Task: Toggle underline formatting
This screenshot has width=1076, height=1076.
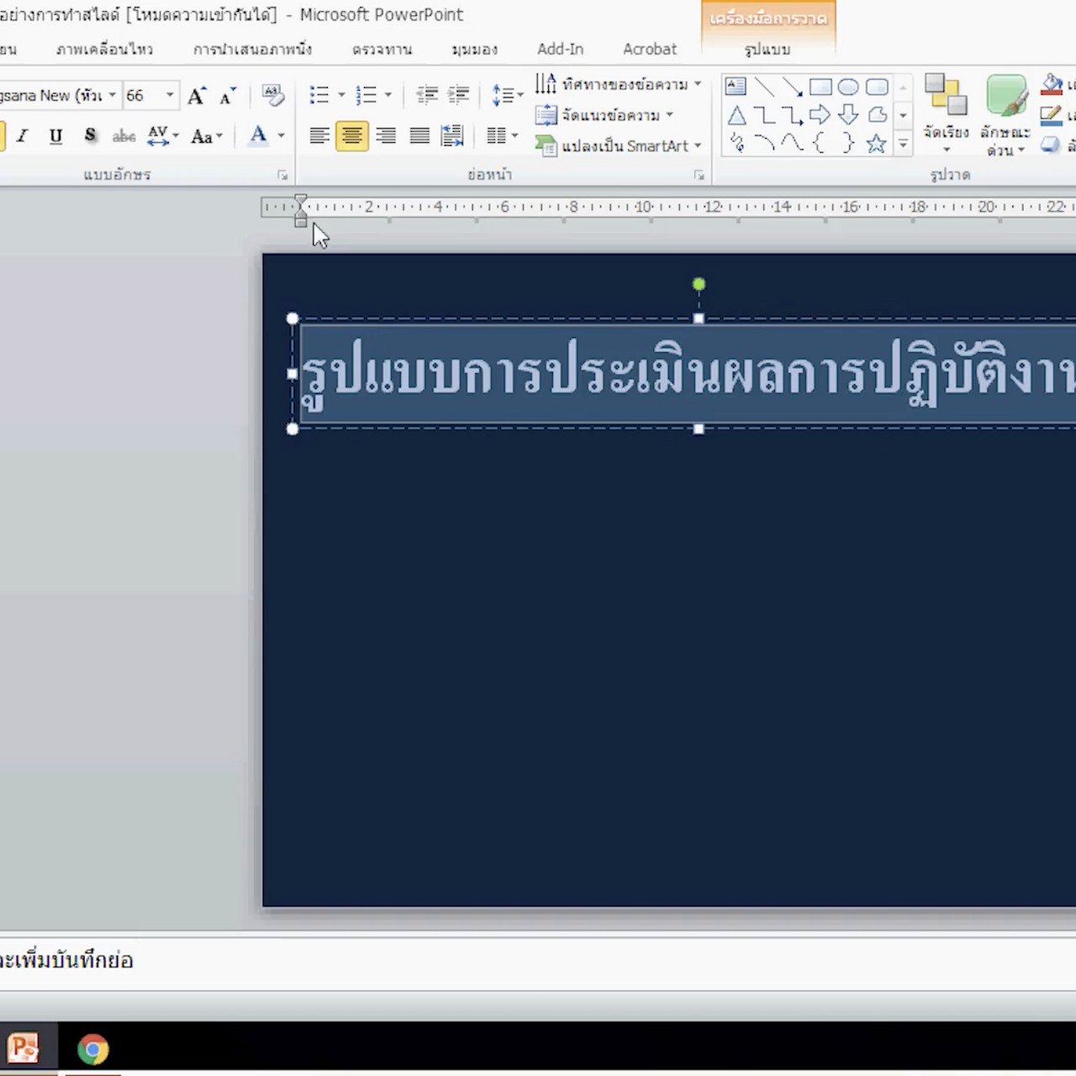Action: [x=55, y=135]
